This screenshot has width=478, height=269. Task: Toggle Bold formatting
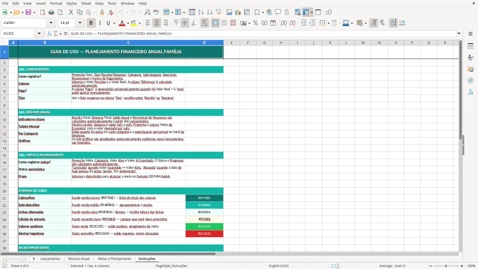click(x=91, y=23)
